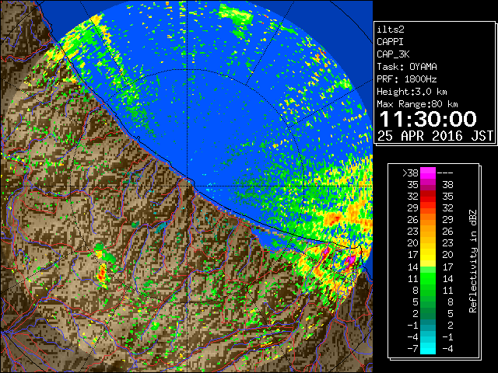
Task: Click the red 32–35 dBZ legend swatch
Action: click(x=428, y=197)
